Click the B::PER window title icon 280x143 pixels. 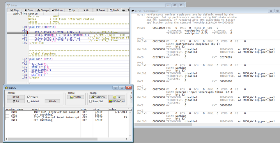coord(133,11)
